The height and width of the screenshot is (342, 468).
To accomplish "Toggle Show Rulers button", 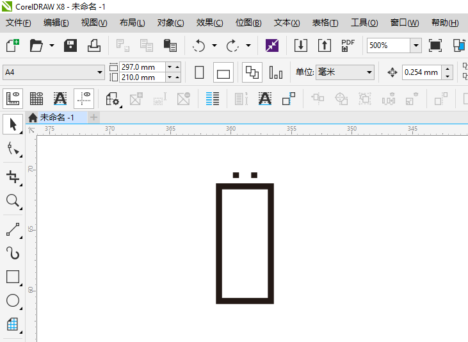I will point(13,99).
